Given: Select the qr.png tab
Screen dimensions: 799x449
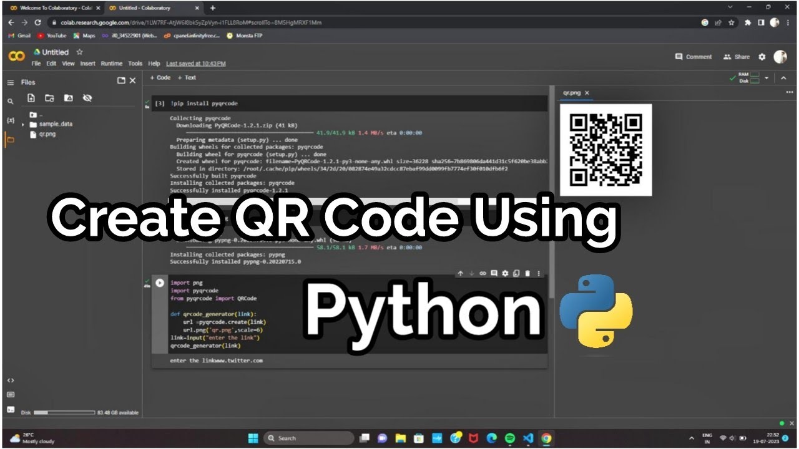Looking at the screenshot, I should click(x=572, y=93).
